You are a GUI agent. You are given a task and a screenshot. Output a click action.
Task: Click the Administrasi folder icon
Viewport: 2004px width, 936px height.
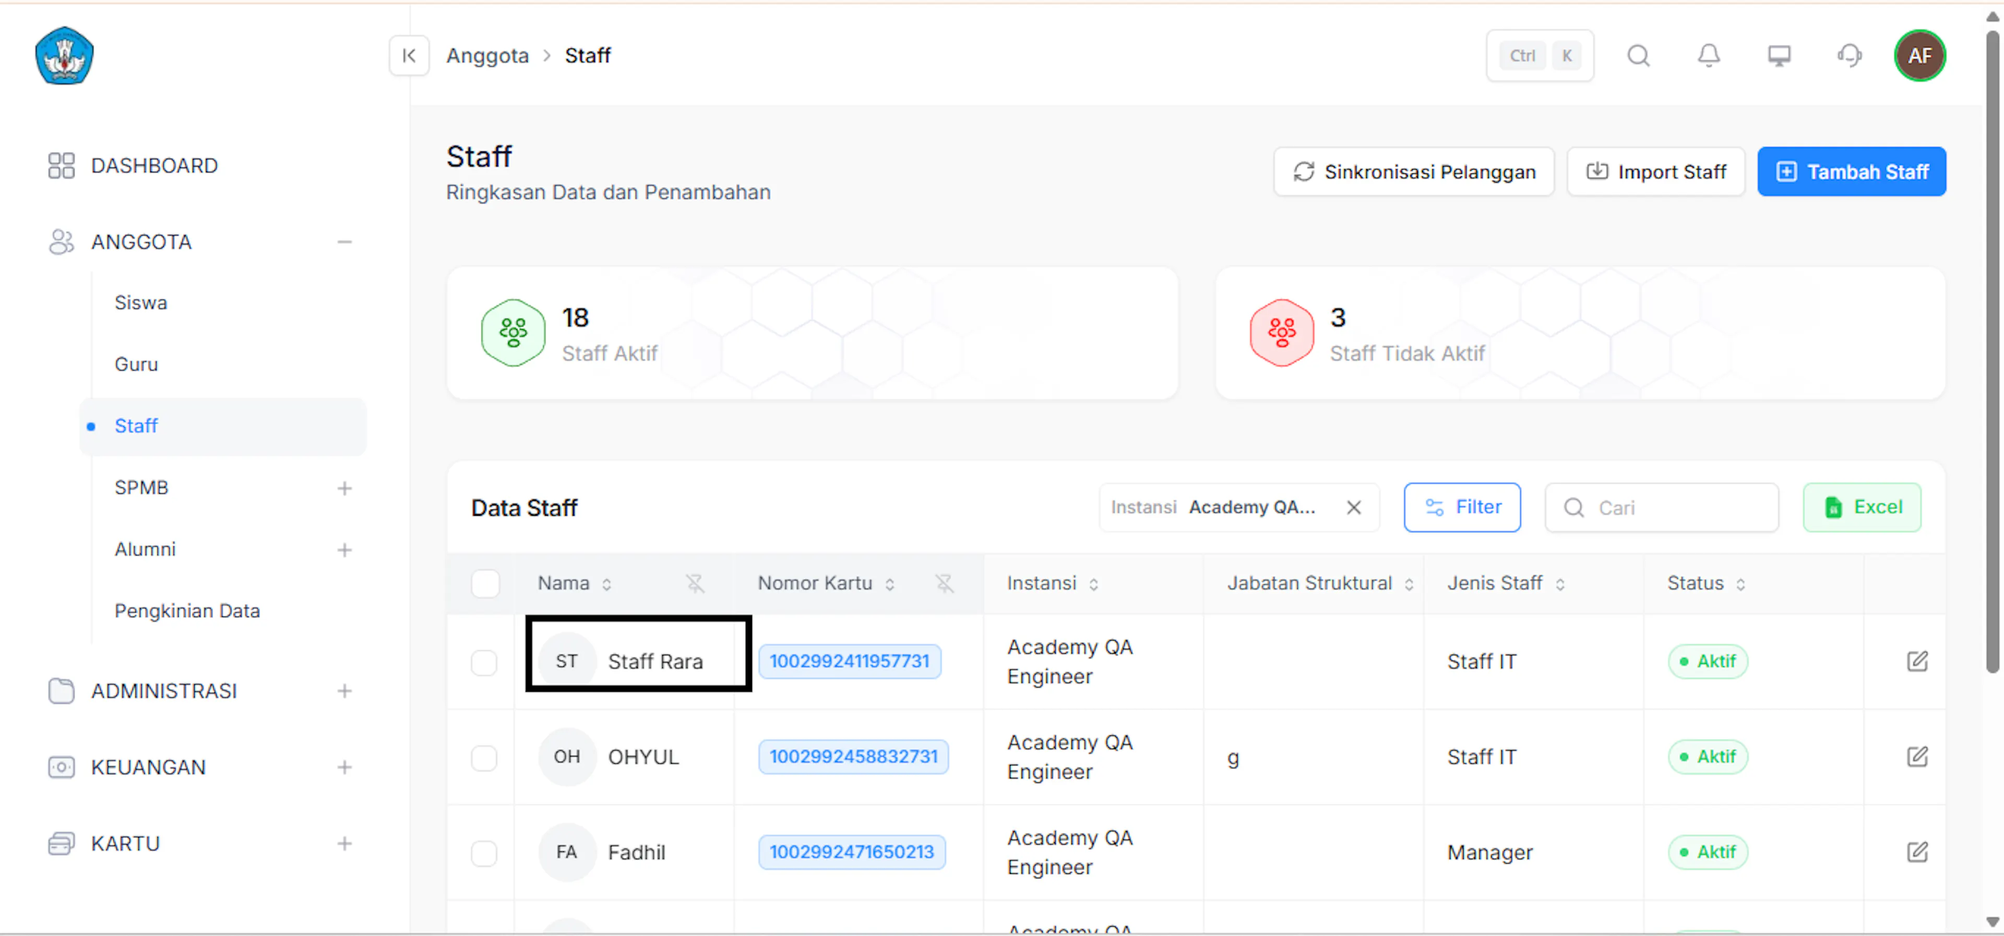pyautogui.click(x=62, y=691)
